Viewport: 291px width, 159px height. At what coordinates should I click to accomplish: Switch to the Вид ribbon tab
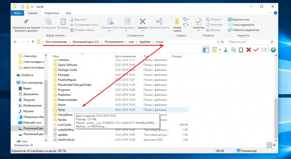[x=68, y=13]
